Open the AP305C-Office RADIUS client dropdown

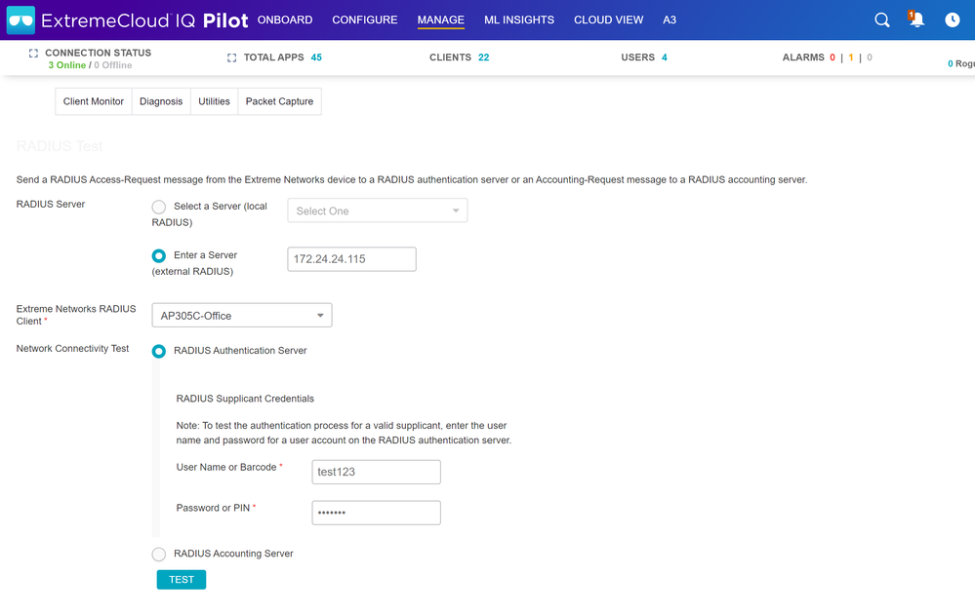[242, 316]
